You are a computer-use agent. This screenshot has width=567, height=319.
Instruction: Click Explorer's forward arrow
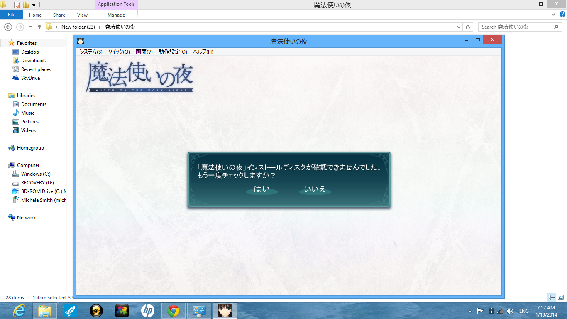pos(20,27)
